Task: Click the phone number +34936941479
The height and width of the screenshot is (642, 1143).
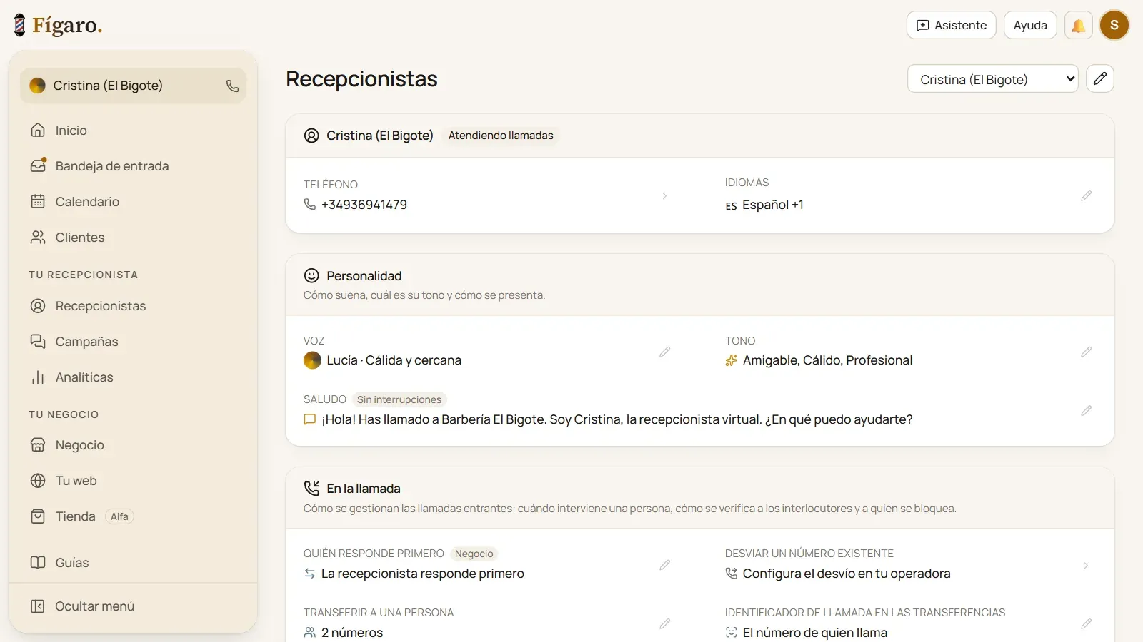Action: (364, 205)
